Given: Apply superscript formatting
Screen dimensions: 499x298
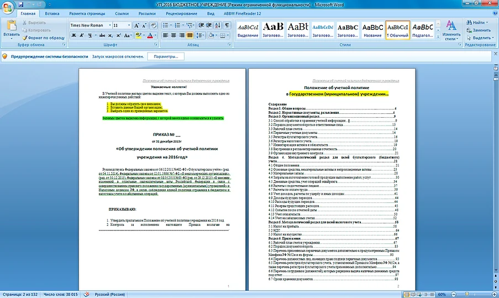Looking at the screenshot, I should pyautogui.click(x=118, y=35).
